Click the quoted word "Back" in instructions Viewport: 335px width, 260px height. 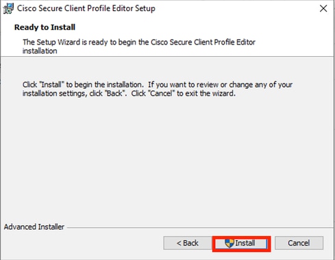click(x=116, y=94)
